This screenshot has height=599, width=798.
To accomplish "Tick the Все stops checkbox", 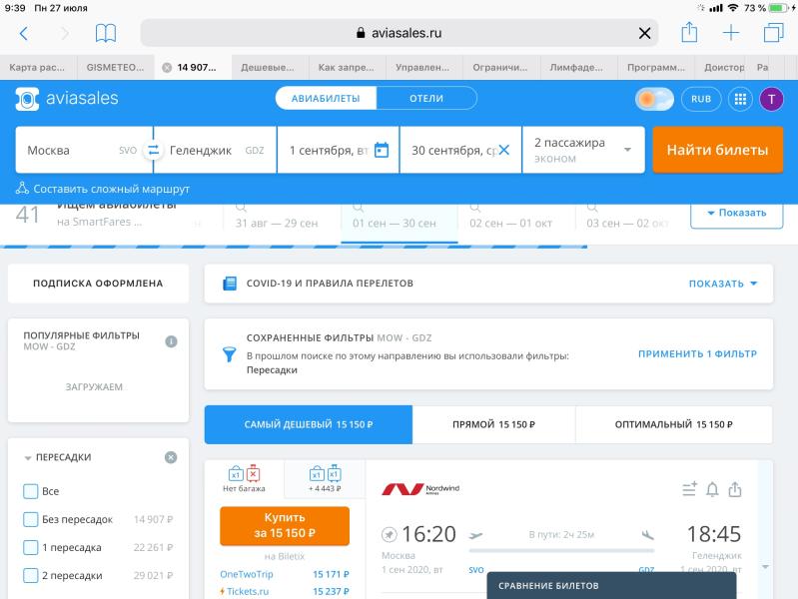I will 31,491.
